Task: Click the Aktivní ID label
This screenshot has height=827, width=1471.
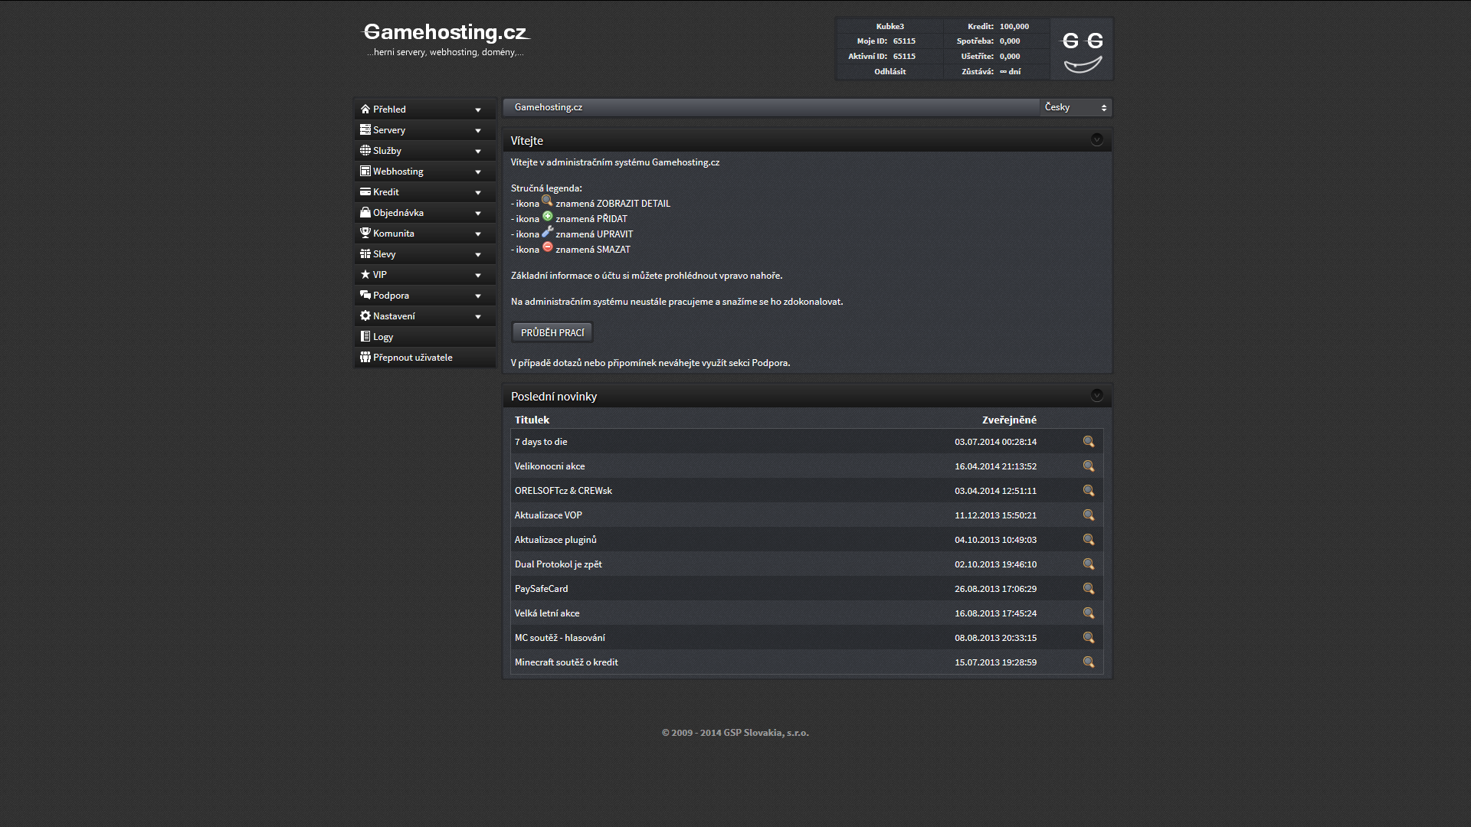Action: click(x=867, y=56)
